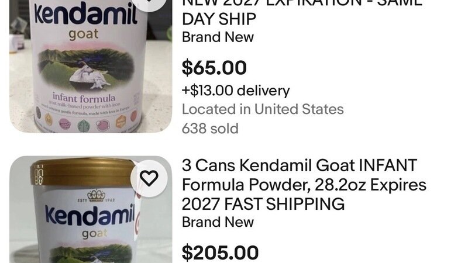Click the crown emblem on the gold-lid can

(x=95, y=195)
